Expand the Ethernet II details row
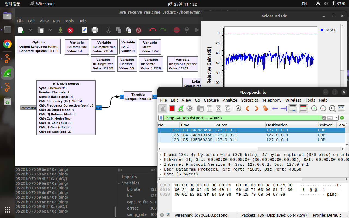The width and height of the screenshot is (349, 218). click(160, 159)
